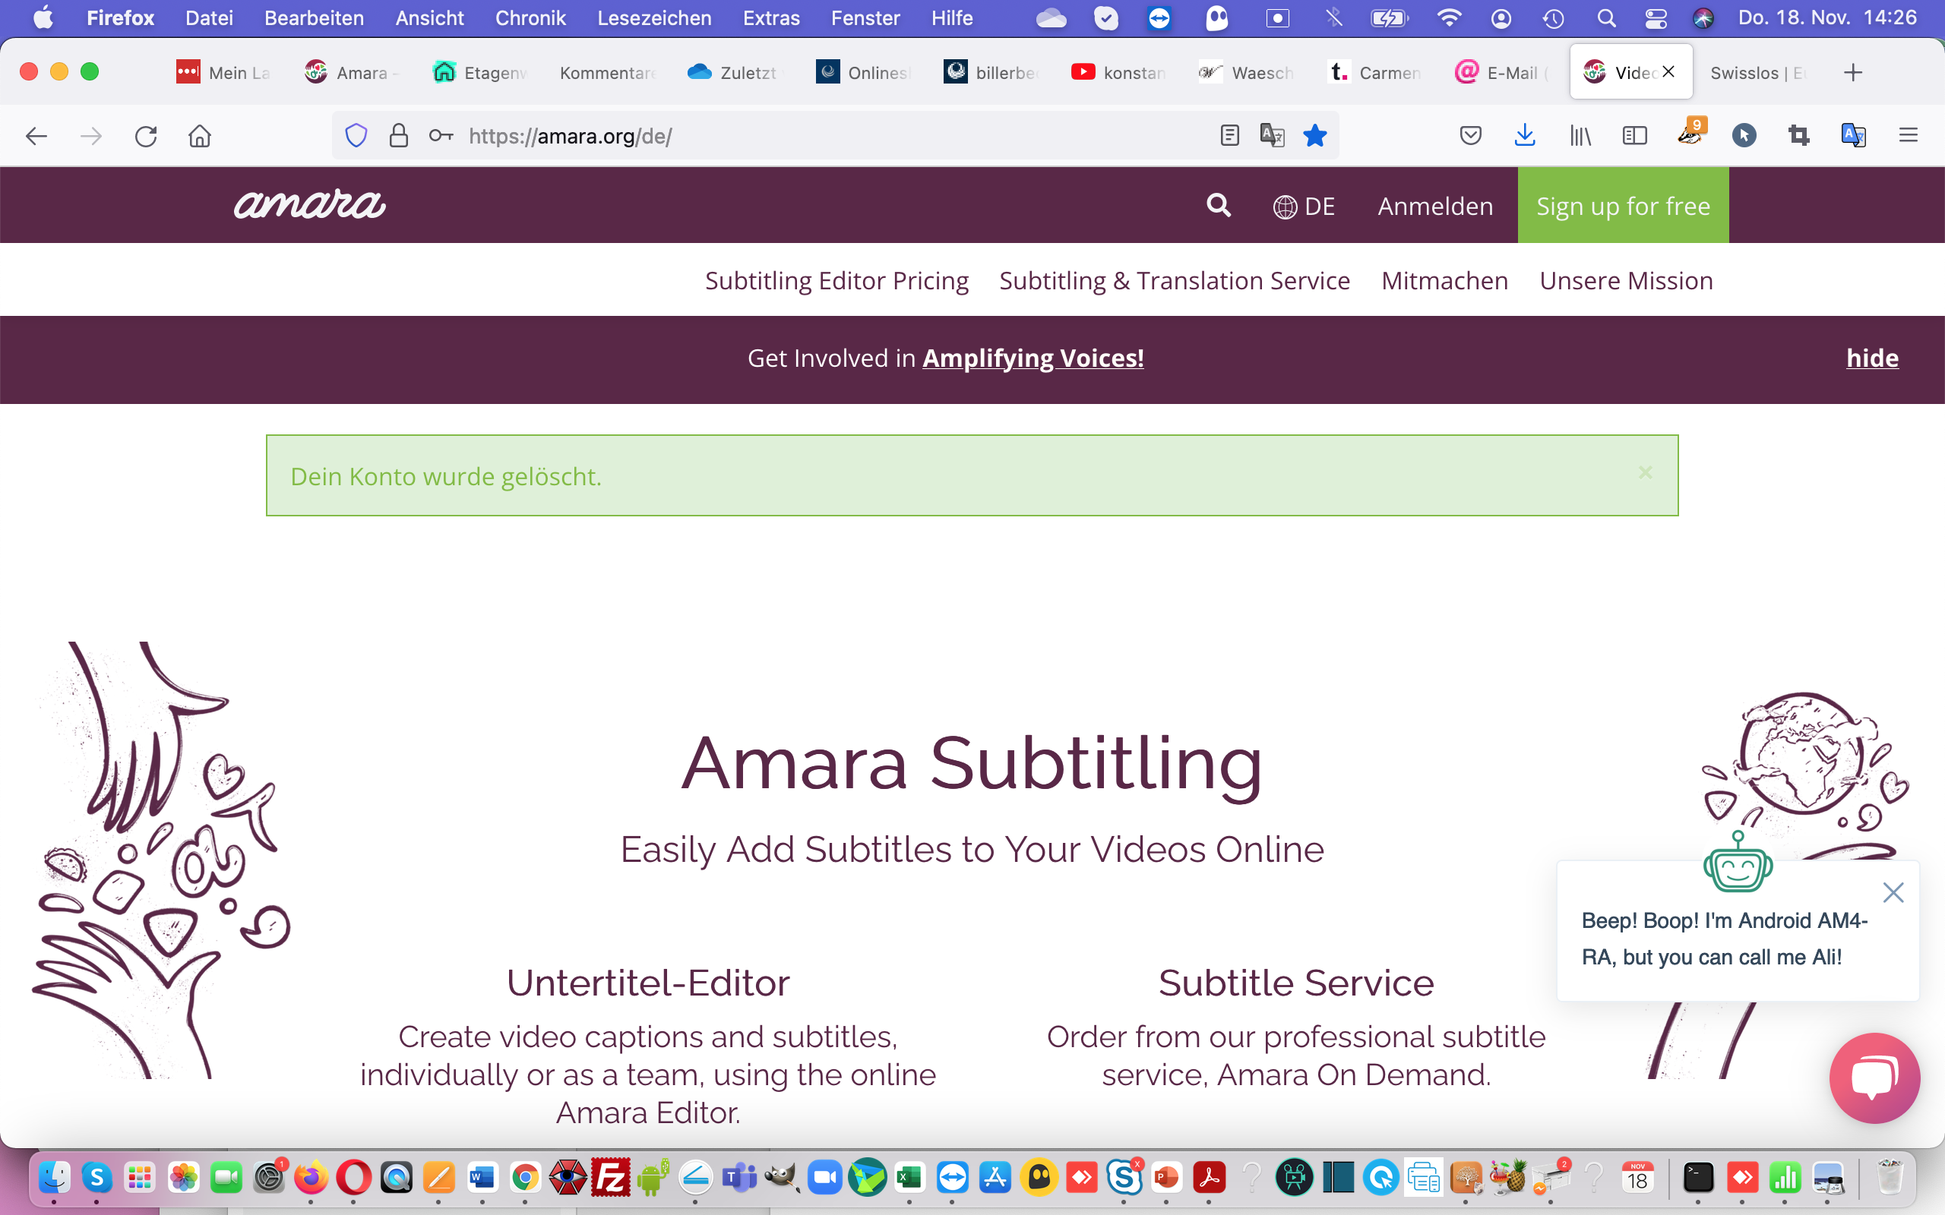Select the search magnifier in the Amara header
The width and height of the screenshot is (1945, 1215).
point(1218,205)
